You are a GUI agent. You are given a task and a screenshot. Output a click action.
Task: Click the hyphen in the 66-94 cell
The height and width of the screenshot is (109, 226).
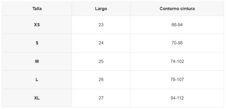(x=177, y=25)
